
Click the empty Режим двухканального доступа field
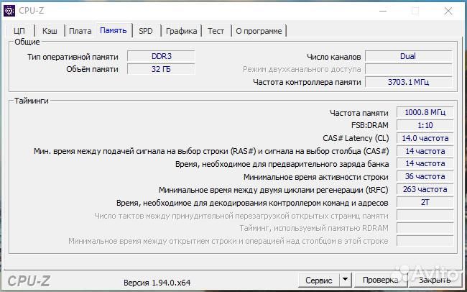(x=408, y=69)
